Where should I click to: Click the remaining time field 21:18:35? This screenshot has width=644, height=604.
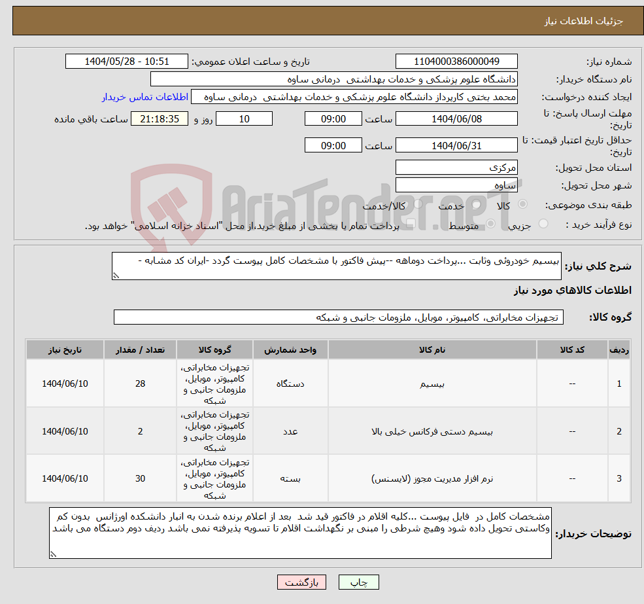(x=160, y=119)
